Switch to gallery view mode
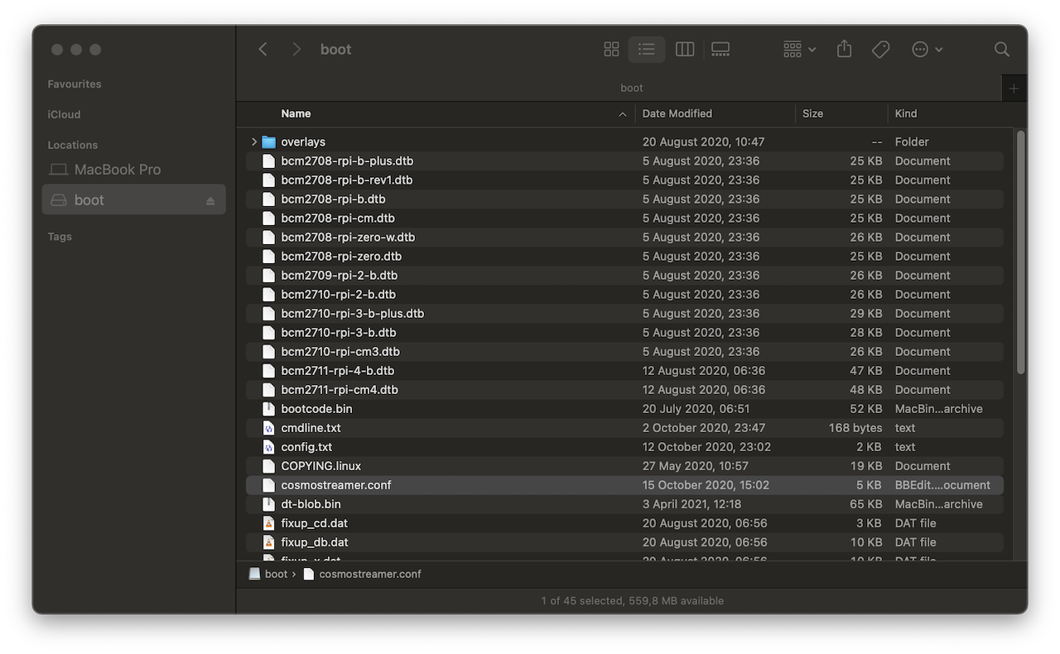 click(720, 50)
